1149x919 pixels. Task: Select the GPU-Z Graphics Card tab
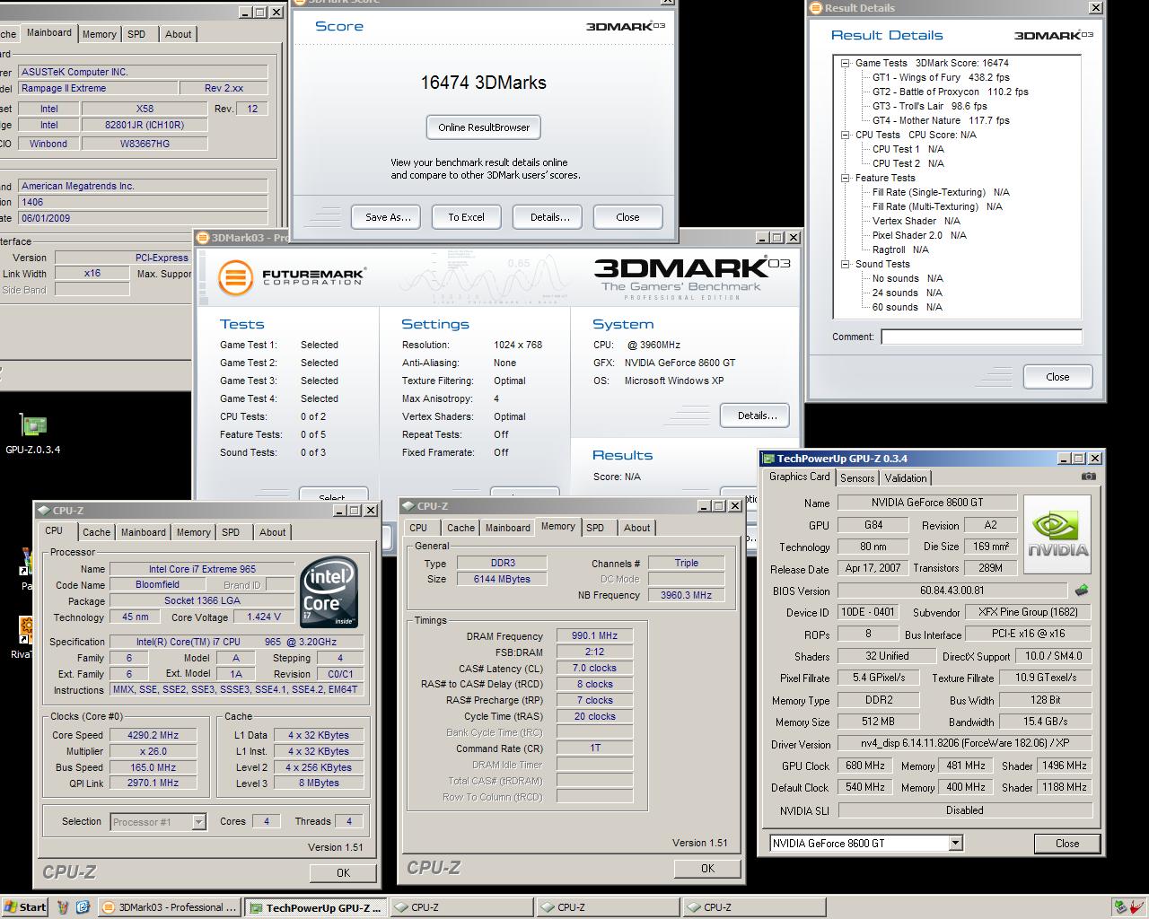click(799, 477)
